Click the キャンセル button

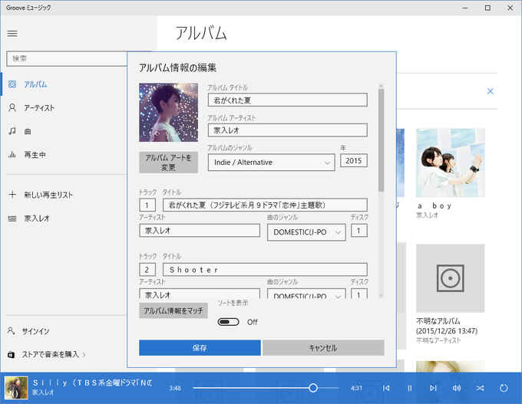pos(323,348)
